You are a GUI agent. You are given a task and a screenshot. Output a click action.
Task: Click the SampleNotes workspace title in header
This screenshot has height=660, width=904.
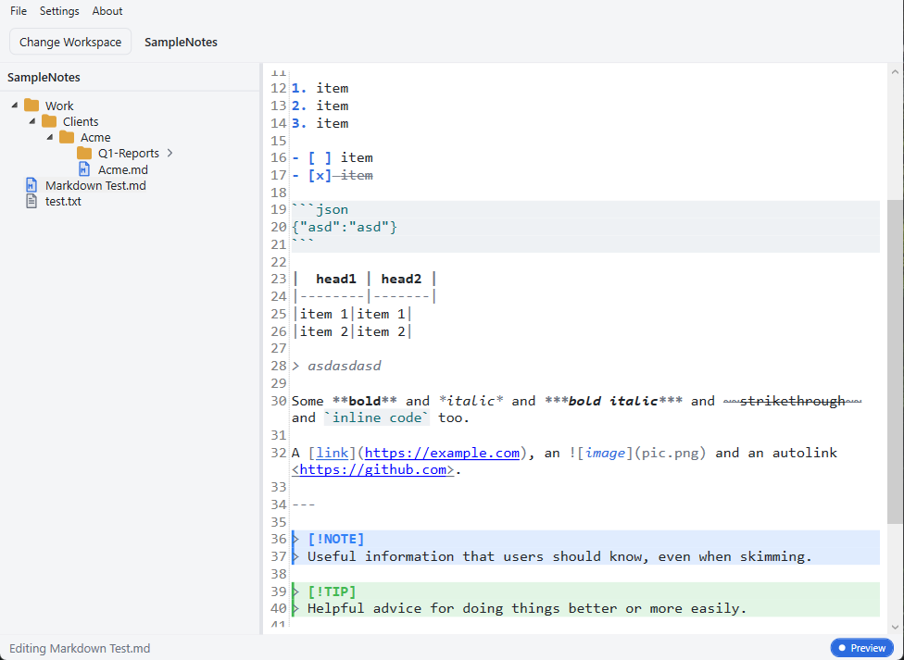[x=181, y=42]
